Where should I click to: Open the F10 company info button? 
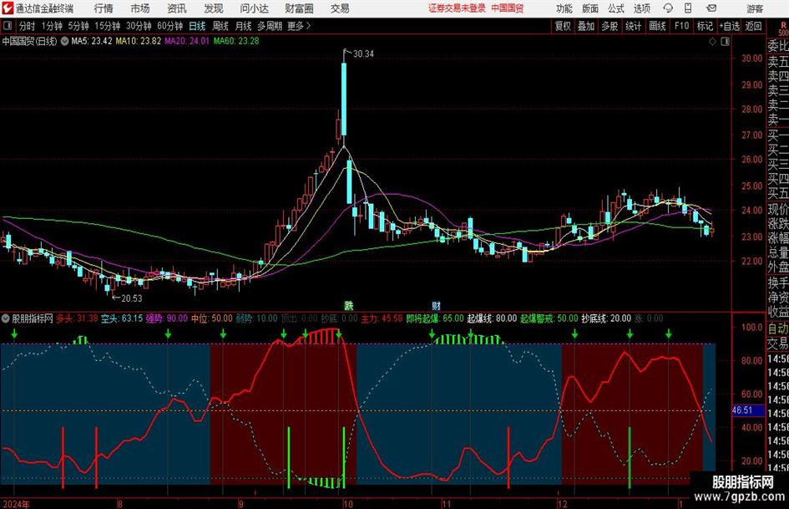click(x=681, y=26)
